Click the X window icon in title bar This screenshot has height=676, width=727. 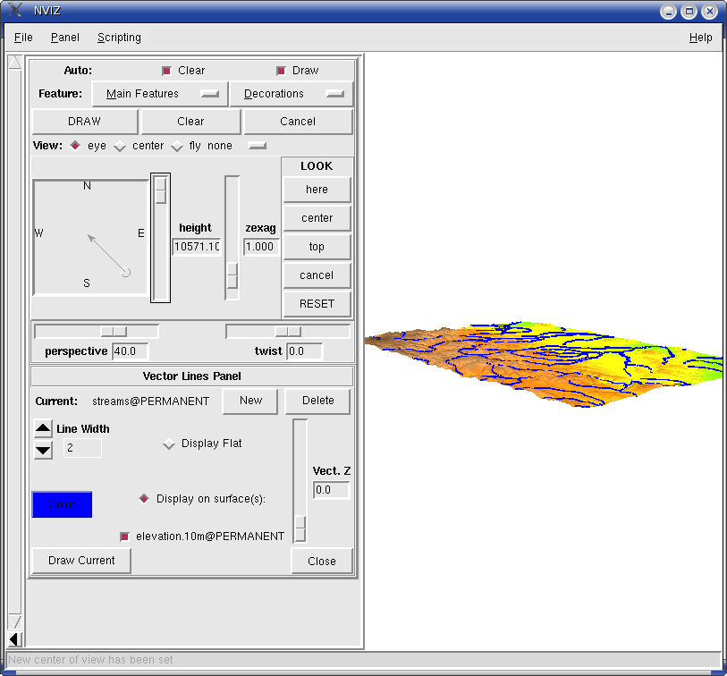click(15, 10)
